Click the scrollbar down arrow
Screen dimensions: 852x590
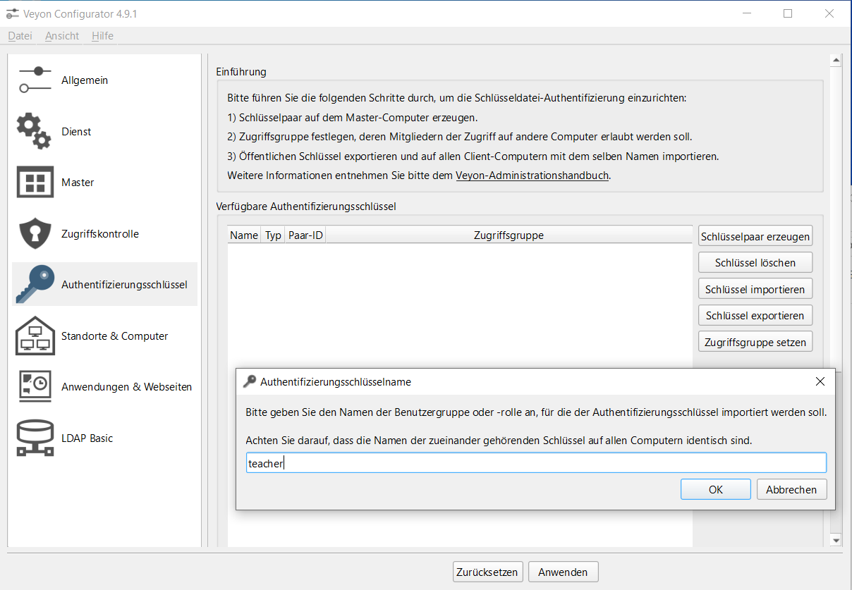(836, 540)
